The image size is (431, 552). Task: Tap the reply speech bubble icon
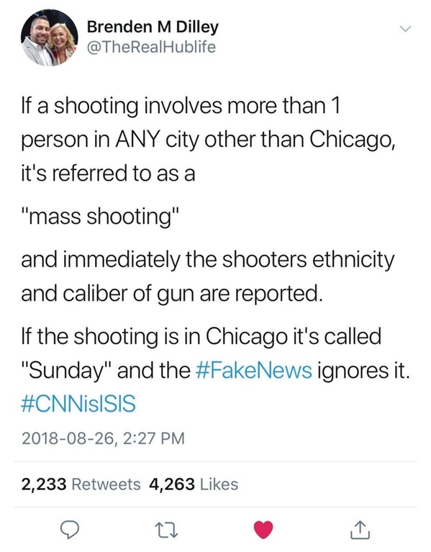pyautogui.click(x=70, y=530)
